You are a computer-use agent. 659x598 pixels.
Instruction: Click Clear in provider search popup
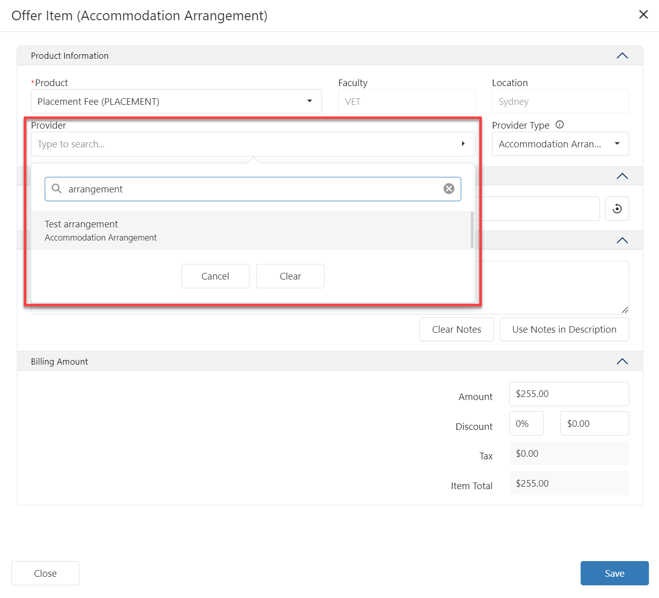click(290, 276)
